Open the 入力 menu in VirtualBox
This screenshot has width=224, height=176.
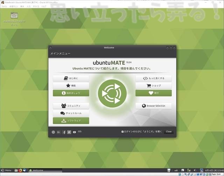(x=29, y=6)
